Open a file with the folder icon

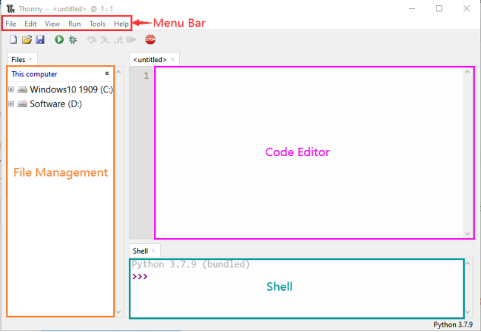[27, 39]
